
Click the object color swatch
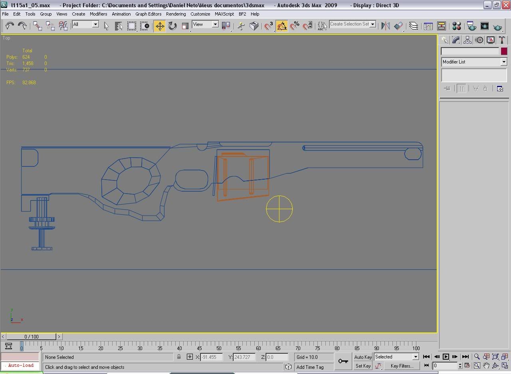coord(504,51)
